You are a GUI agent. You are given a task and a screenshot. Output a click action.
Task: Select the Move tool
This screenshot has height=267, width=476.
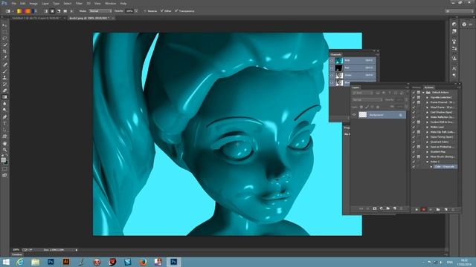(x=4, y=25)
